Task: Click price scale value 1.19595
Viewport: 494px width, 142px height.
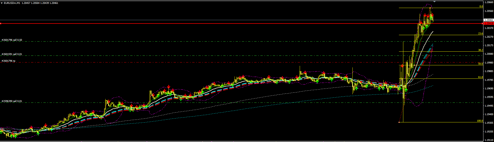Action: 489,97
